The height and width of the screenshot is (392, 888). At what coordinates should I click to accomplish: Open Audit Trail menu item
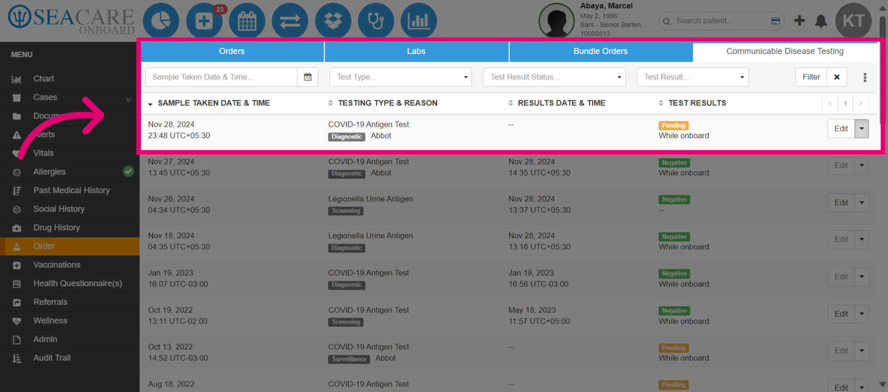(x=70, y=358)
